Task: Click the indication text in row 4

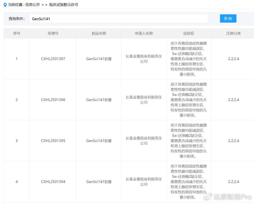Action: pyautogui.click(x=189, y=182)
